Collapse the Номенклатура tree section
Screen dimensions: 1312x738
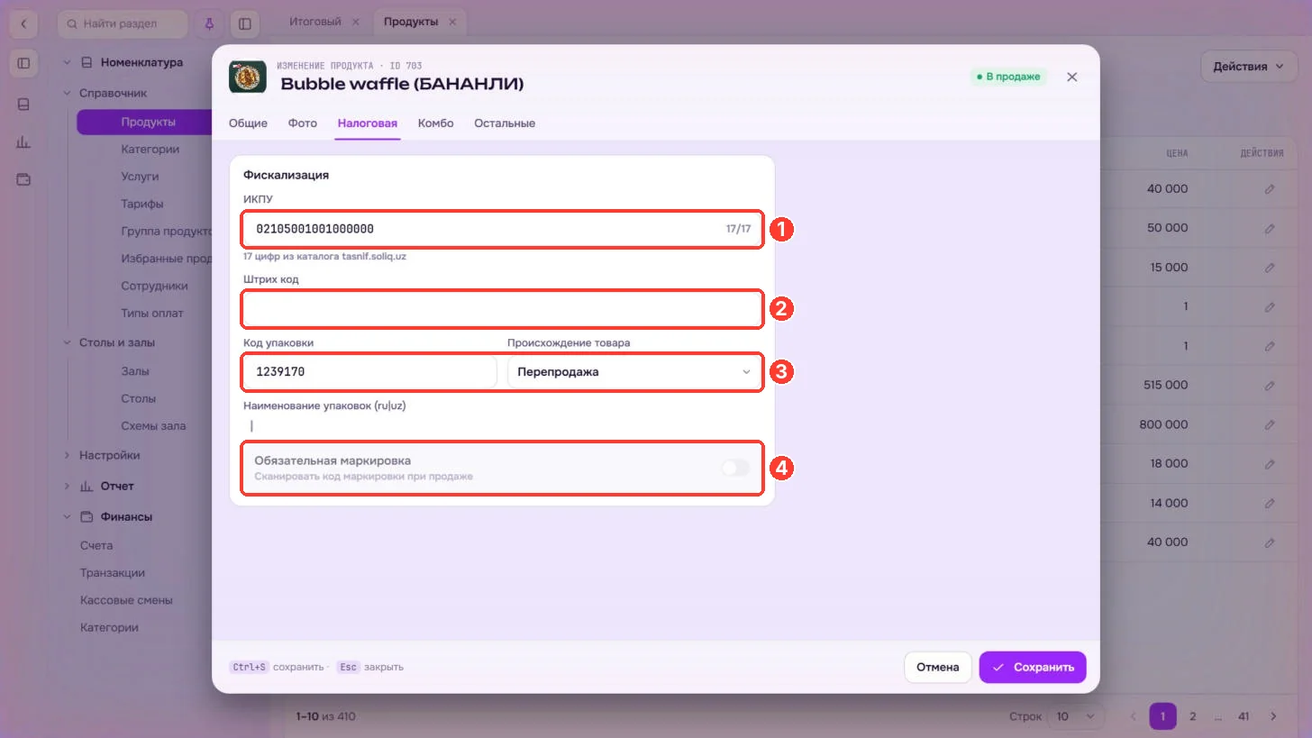(67, 63)
